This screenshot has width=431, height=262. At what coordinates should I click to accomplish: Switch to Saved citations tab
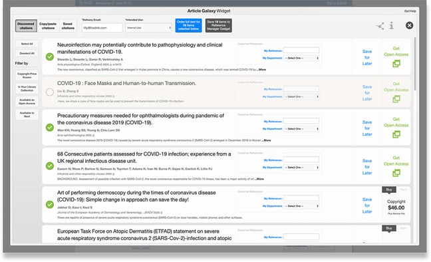point(68,26)
